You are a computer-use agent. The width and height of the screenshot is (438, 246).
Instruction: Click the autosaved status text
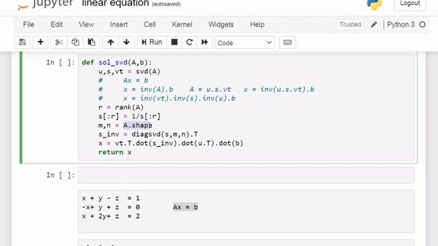coord(166,4)
